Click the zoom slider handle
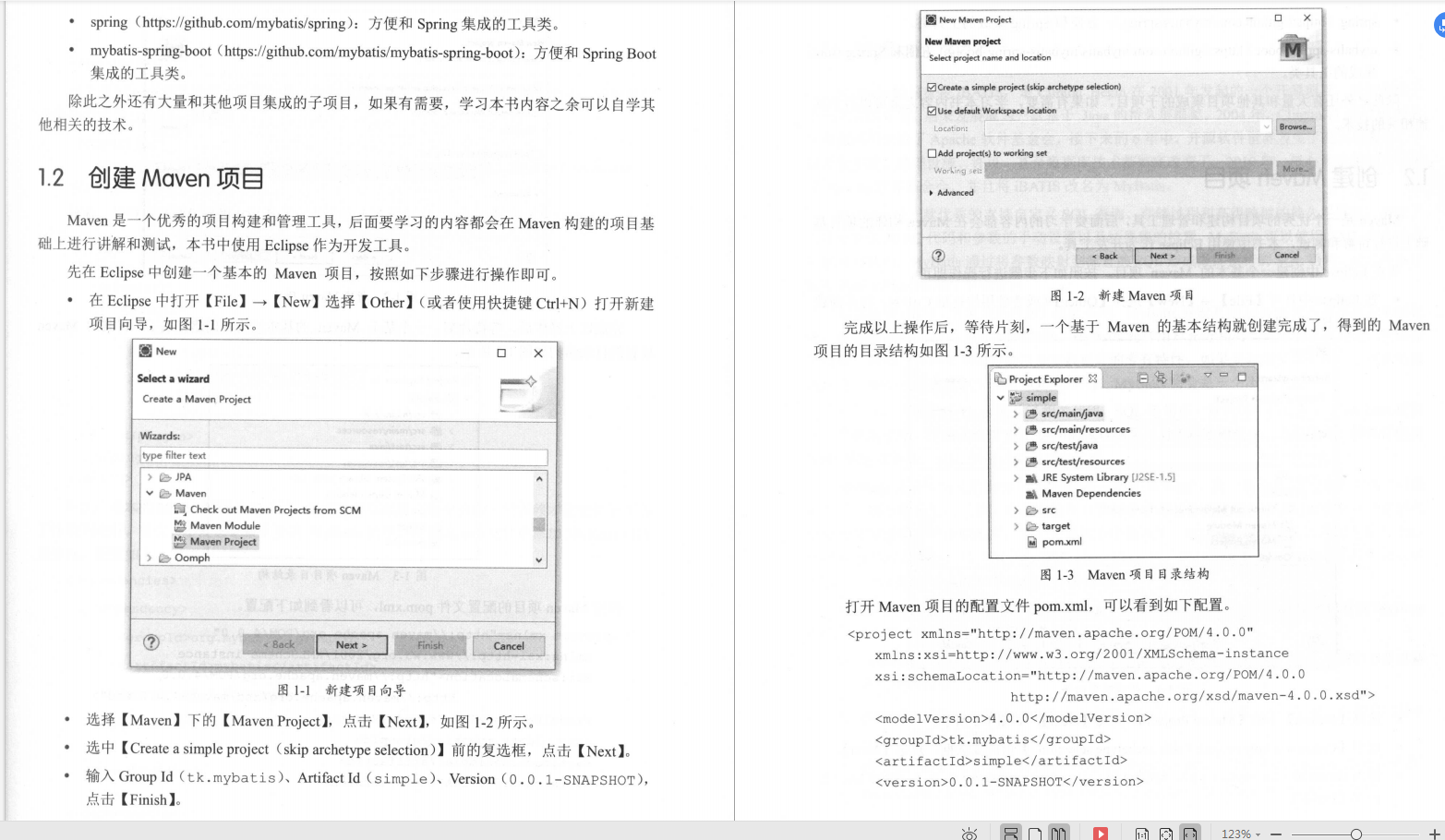Image resolution: width=1445 pixels, height=840 pixels. coord(1355,834)
